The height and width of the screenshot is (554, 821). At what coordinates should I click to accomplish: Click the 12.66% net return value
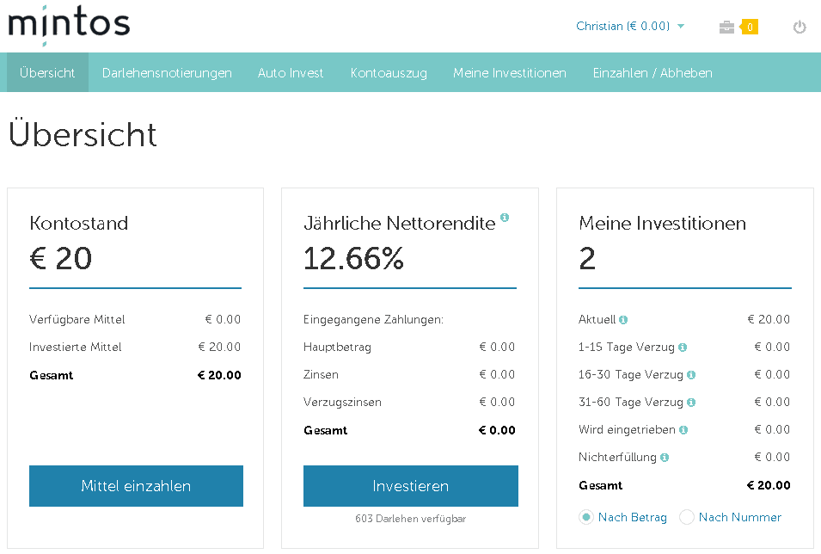pos(354,258)
